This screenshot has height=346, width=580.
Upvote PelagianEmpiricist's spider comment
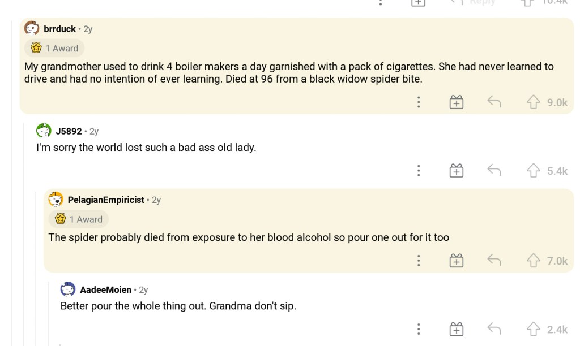(x=533, y=261)
